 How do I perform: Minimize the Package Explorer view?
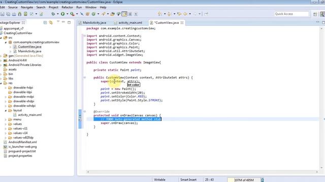63,22
